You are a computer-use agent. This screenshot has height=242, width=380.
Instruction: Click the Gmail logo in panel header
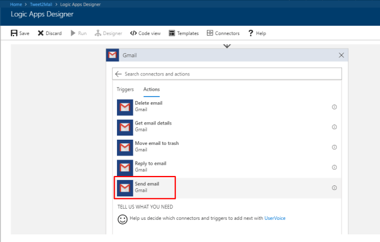(x=112, y=55)
